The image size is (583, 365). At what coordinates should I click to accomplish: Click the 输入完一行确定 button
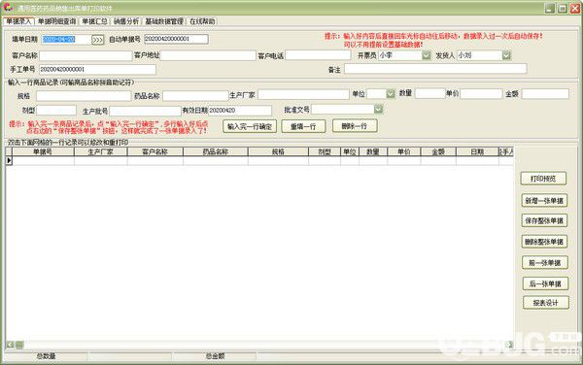tap(250, 126)
